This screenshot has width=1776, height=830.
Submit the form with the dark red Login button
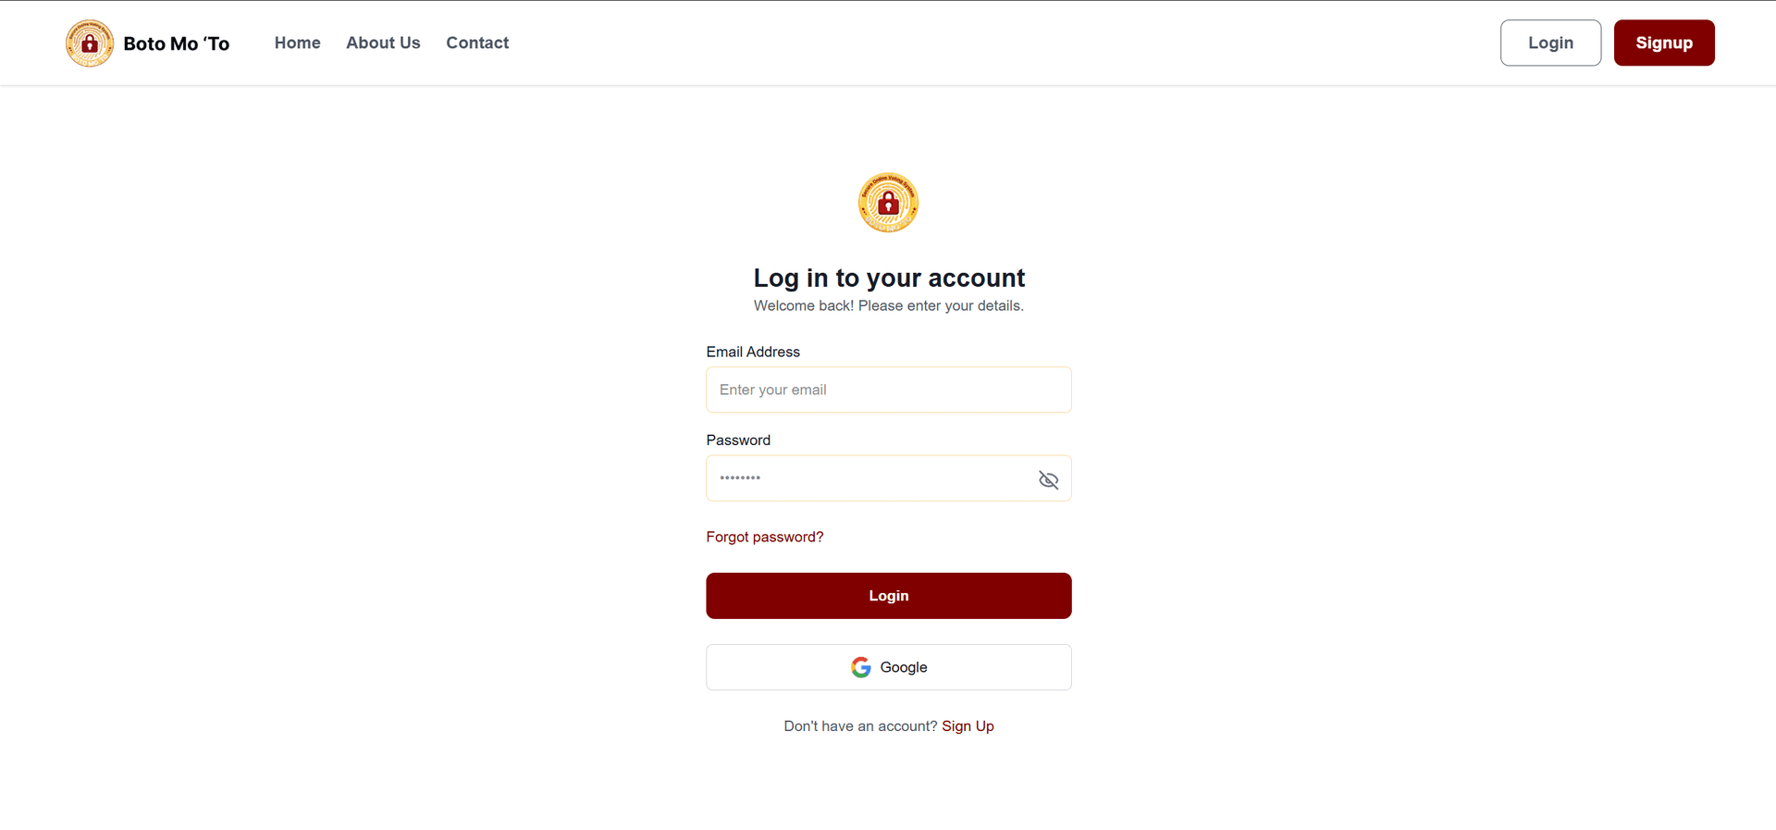point(888,596)
